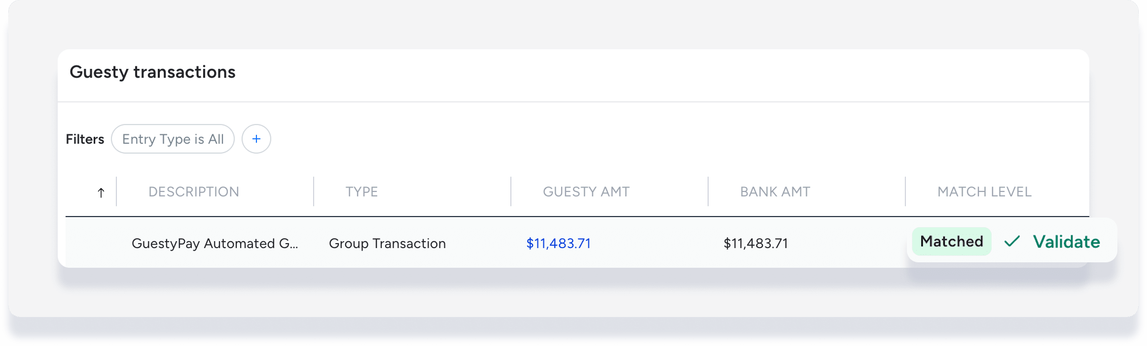Click the Group Transaction type cell
1147x346 pixels.
[387, 243]
